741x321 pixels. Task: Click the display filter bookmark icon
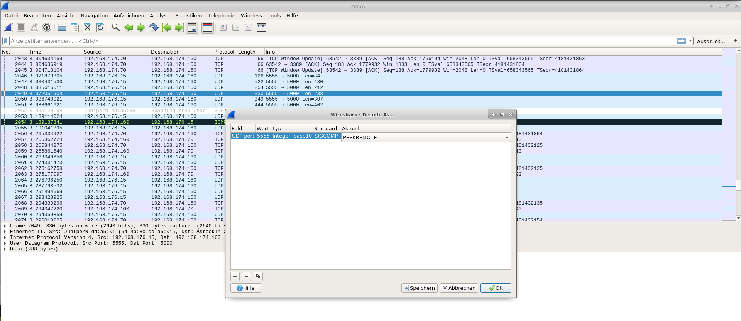6,41
